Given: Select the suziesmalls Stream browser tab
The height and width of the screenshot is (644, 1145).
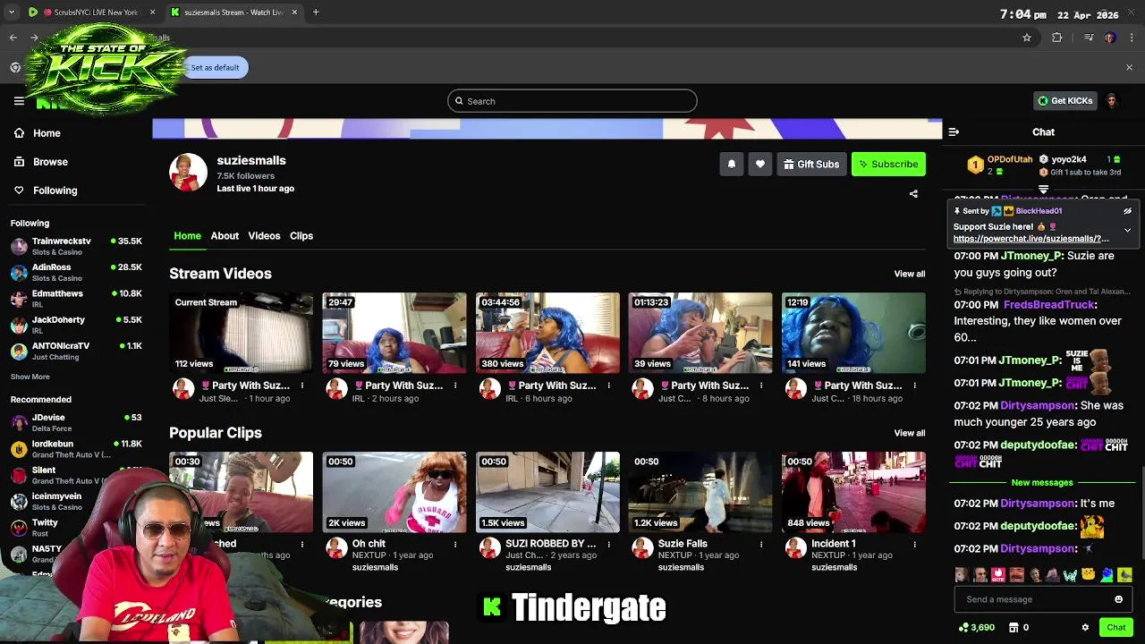Looking at the screenshot, I should pos(234,13).
